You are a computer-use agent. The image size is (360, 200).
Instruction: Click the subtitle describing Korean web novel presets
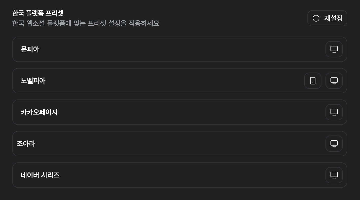coord(86,23)
